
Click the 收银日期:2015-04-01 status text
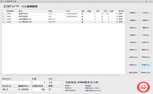pyautogui.click(x=93, y=90)
